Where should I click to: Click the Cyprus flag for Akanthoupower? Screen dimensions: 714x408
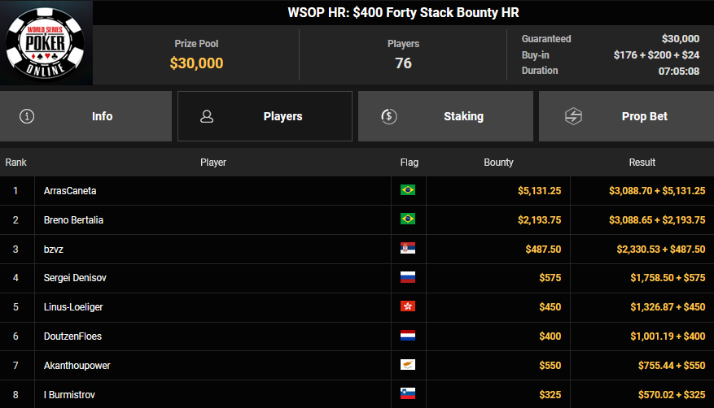click(x=408, y=366)
